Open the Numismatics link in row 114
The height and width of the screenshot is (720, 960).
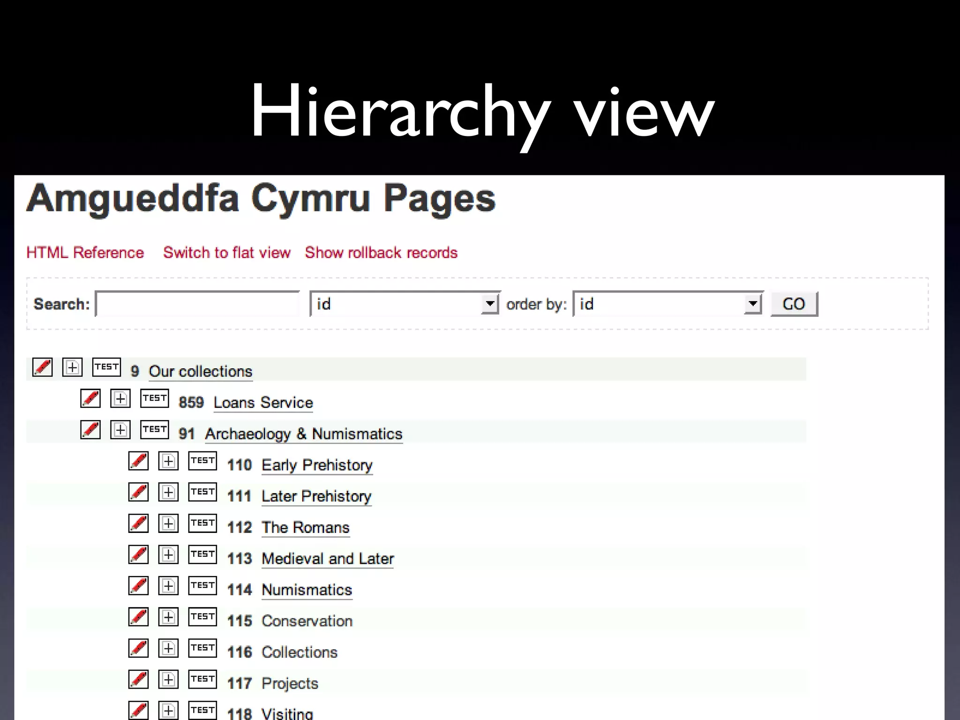coord(307,590)
